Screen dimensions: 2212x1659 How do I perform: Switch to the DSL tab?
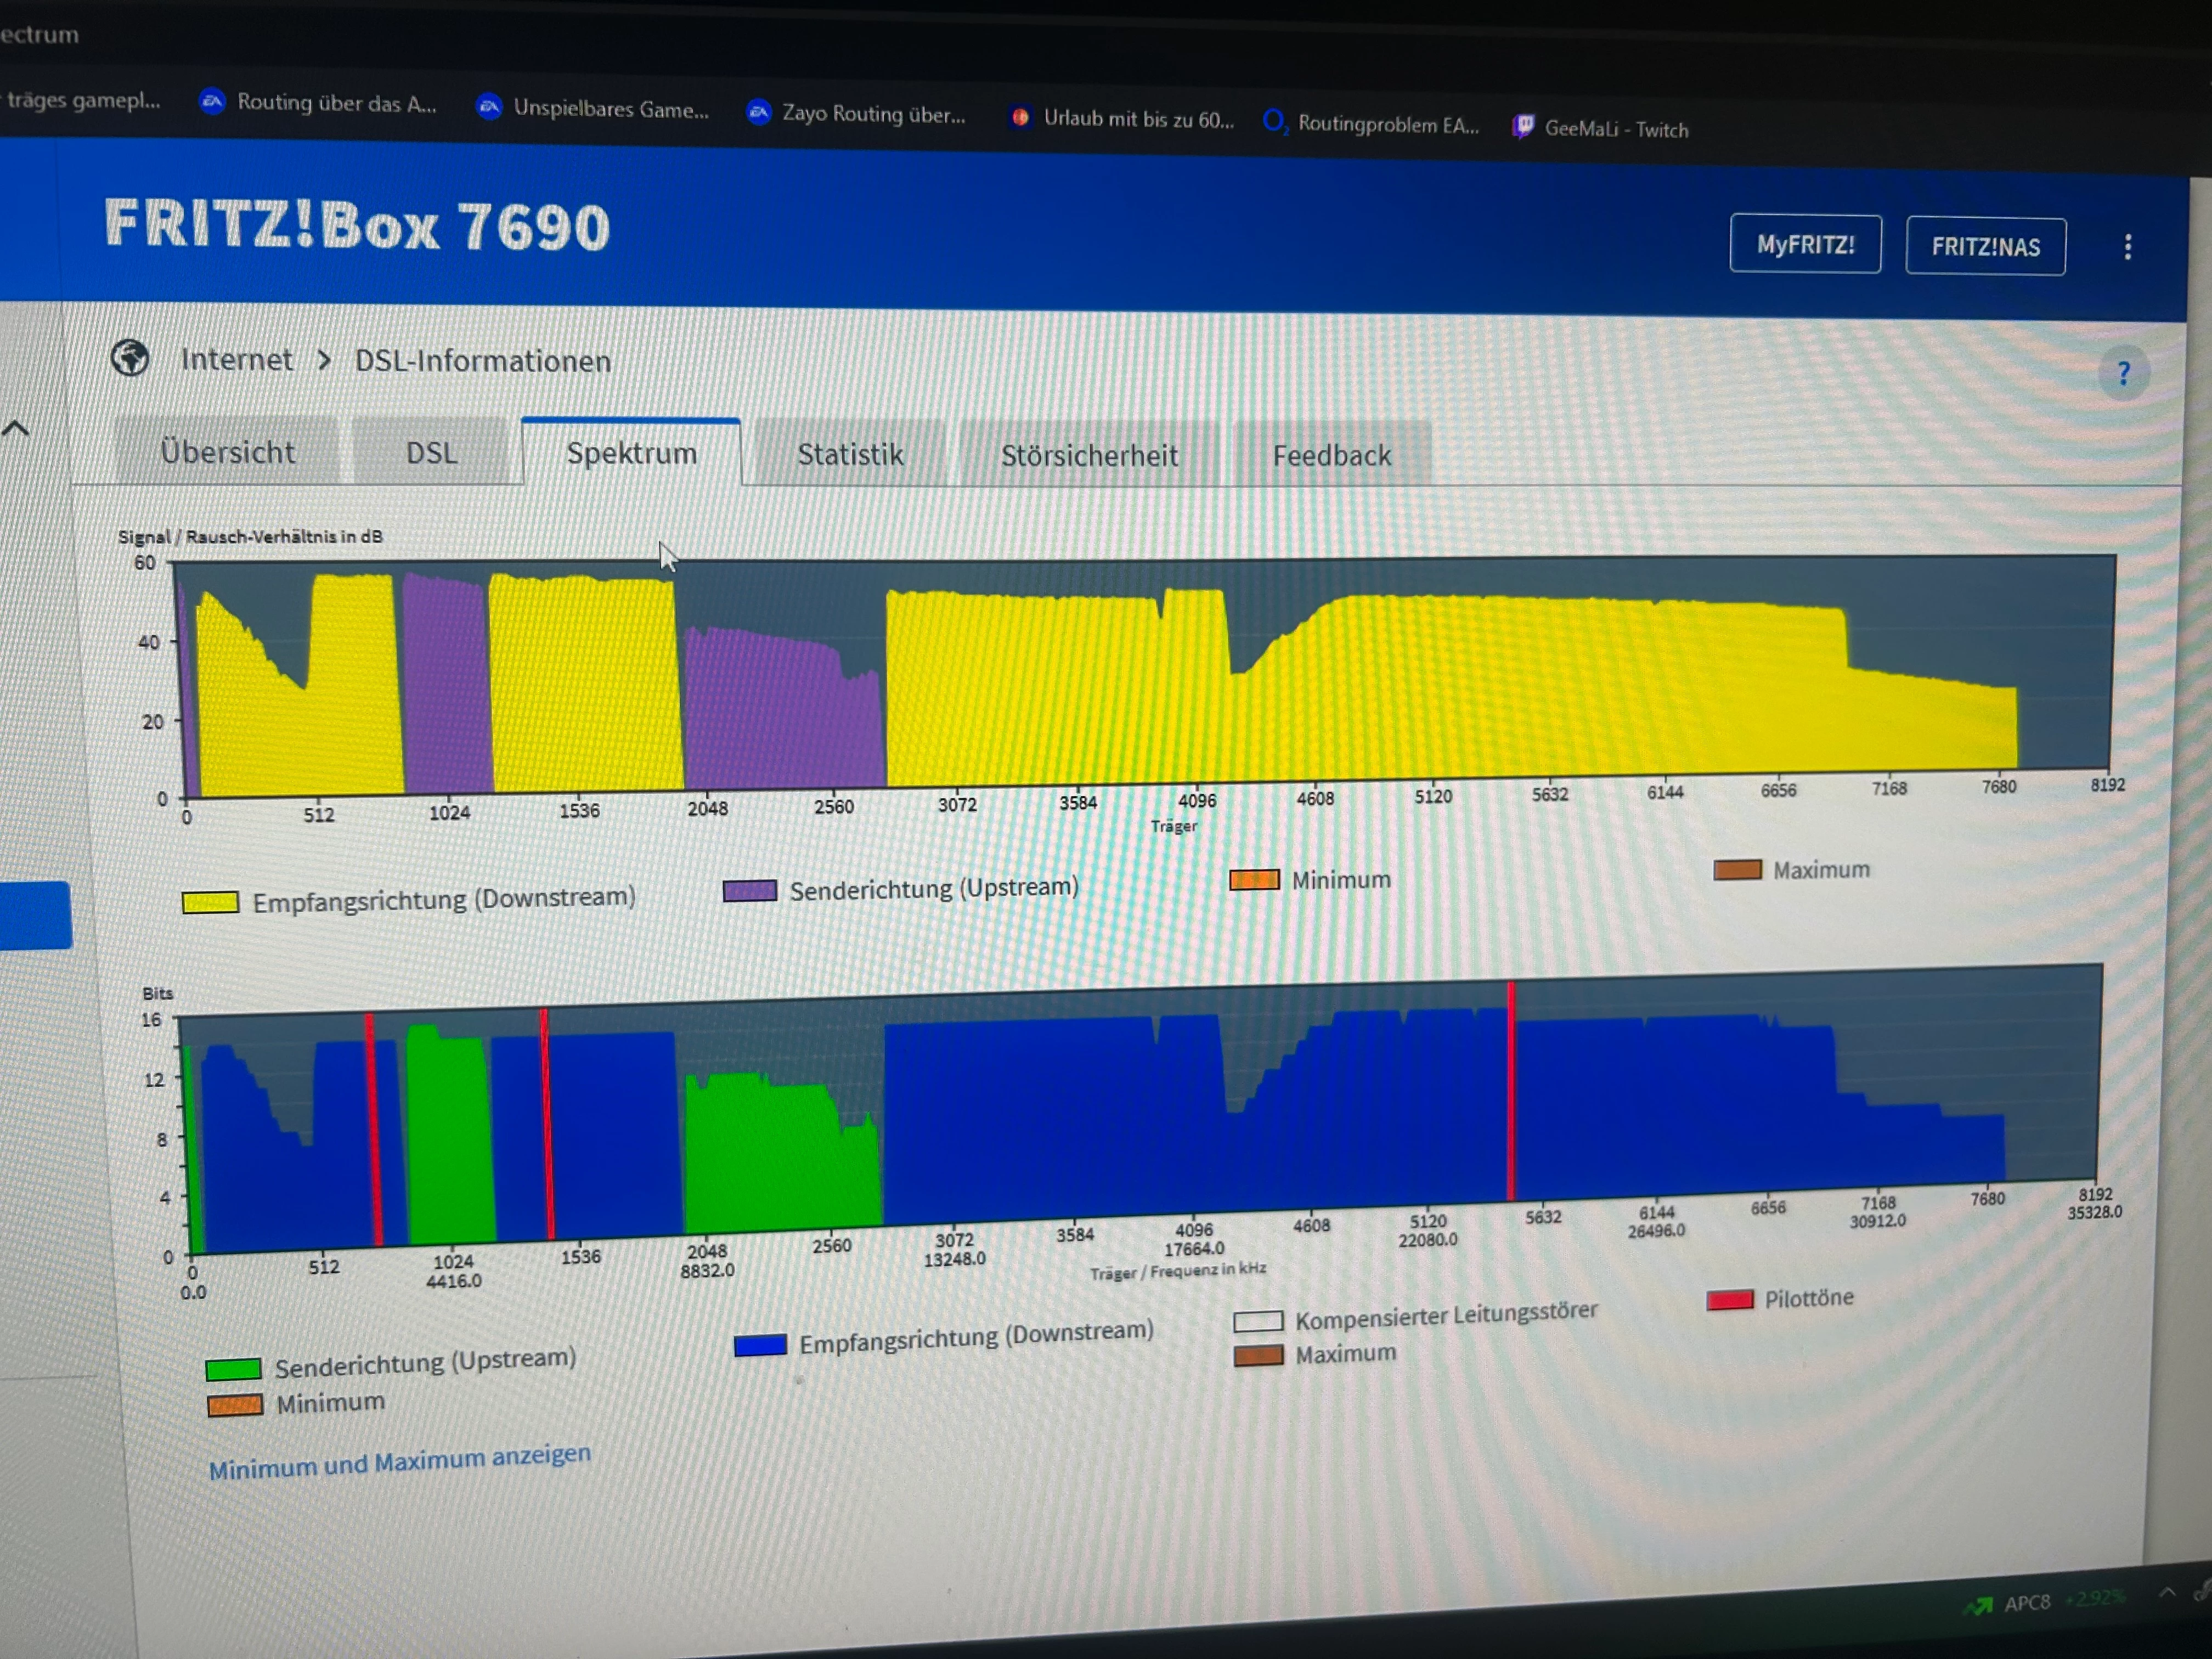coord(432,453)
